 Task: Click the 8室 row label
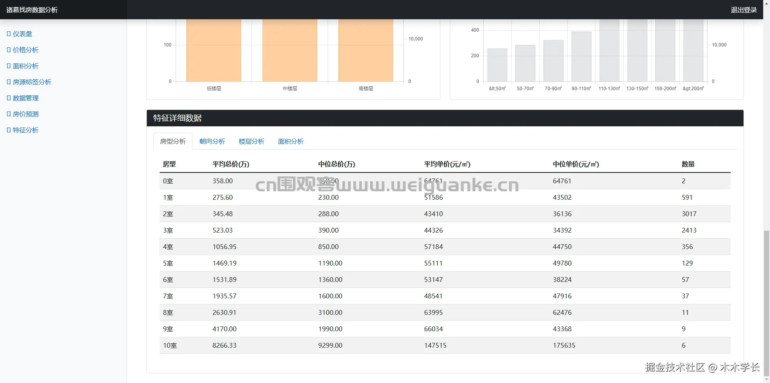[168, 312]
